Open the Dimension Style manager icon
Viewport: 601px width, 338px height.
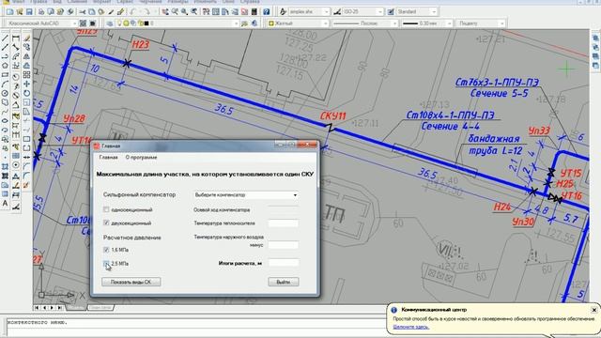click(x=337, y=12)
